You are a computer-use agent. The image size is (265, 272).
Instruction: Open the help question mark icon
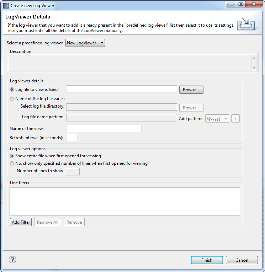point(12,260)
